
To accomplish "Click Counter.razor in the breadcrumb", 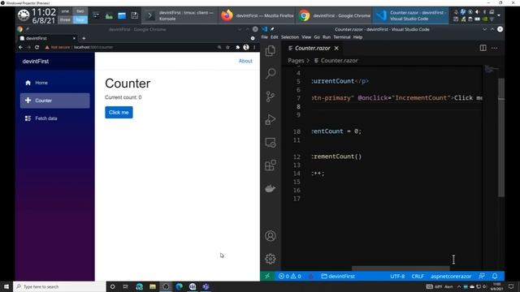I will point(339,61).
